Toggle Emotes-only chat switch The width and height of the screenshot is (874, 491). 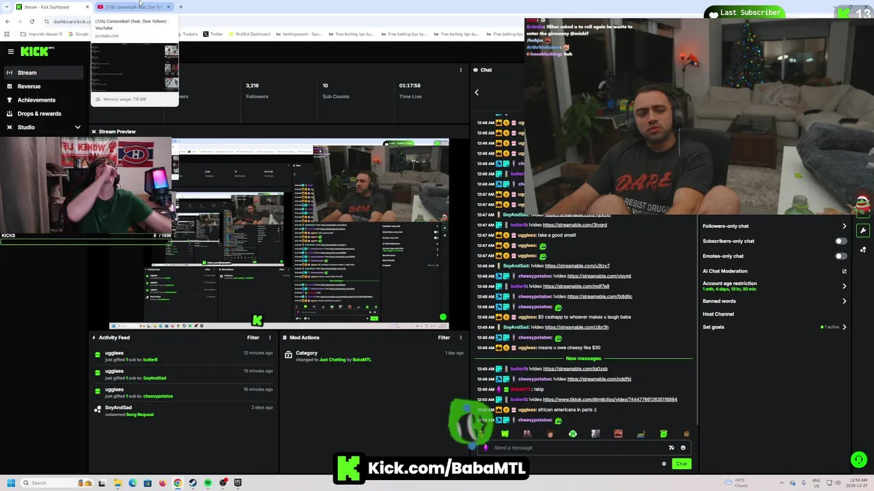pos(841,256)
